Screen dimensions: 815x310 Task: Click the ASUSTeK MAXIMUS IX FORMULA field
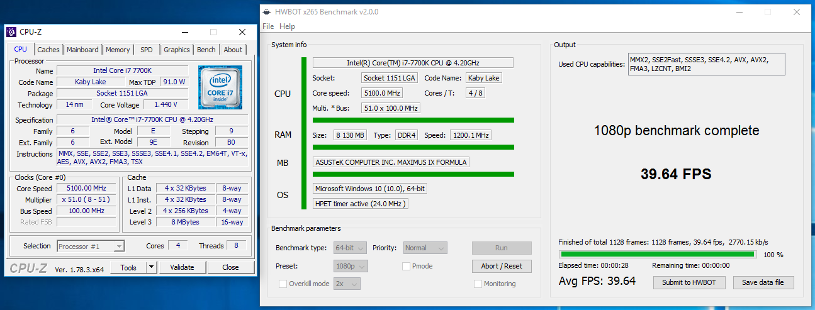click(x=391, y=162)
